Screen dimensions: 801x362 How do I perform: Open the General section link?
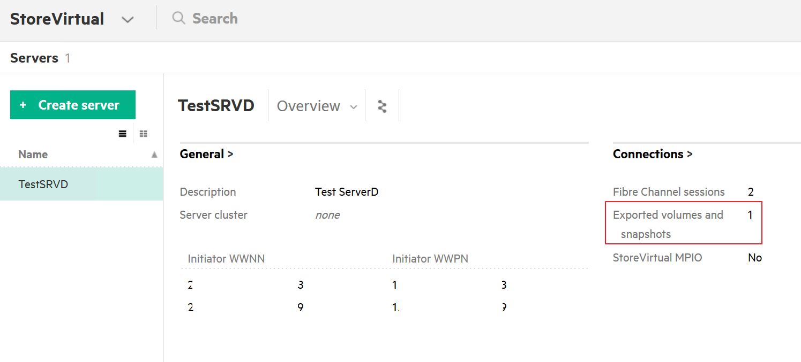[207, 154]
